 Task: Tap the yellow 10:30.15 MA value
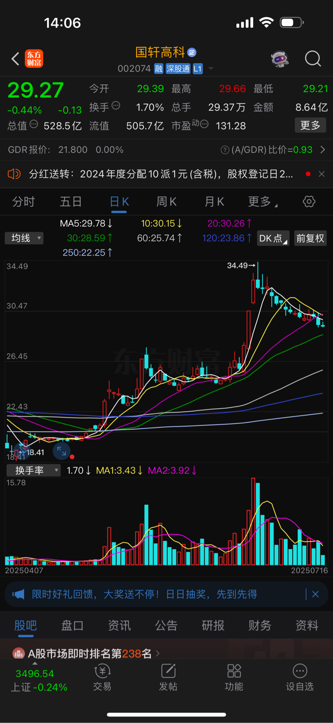coord(162,224)
